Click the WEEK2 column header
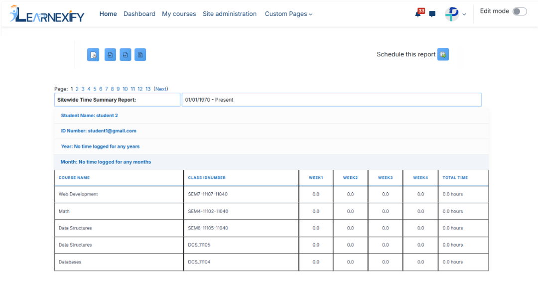Screen dimensions: 538x282 [x=350, y=178]
